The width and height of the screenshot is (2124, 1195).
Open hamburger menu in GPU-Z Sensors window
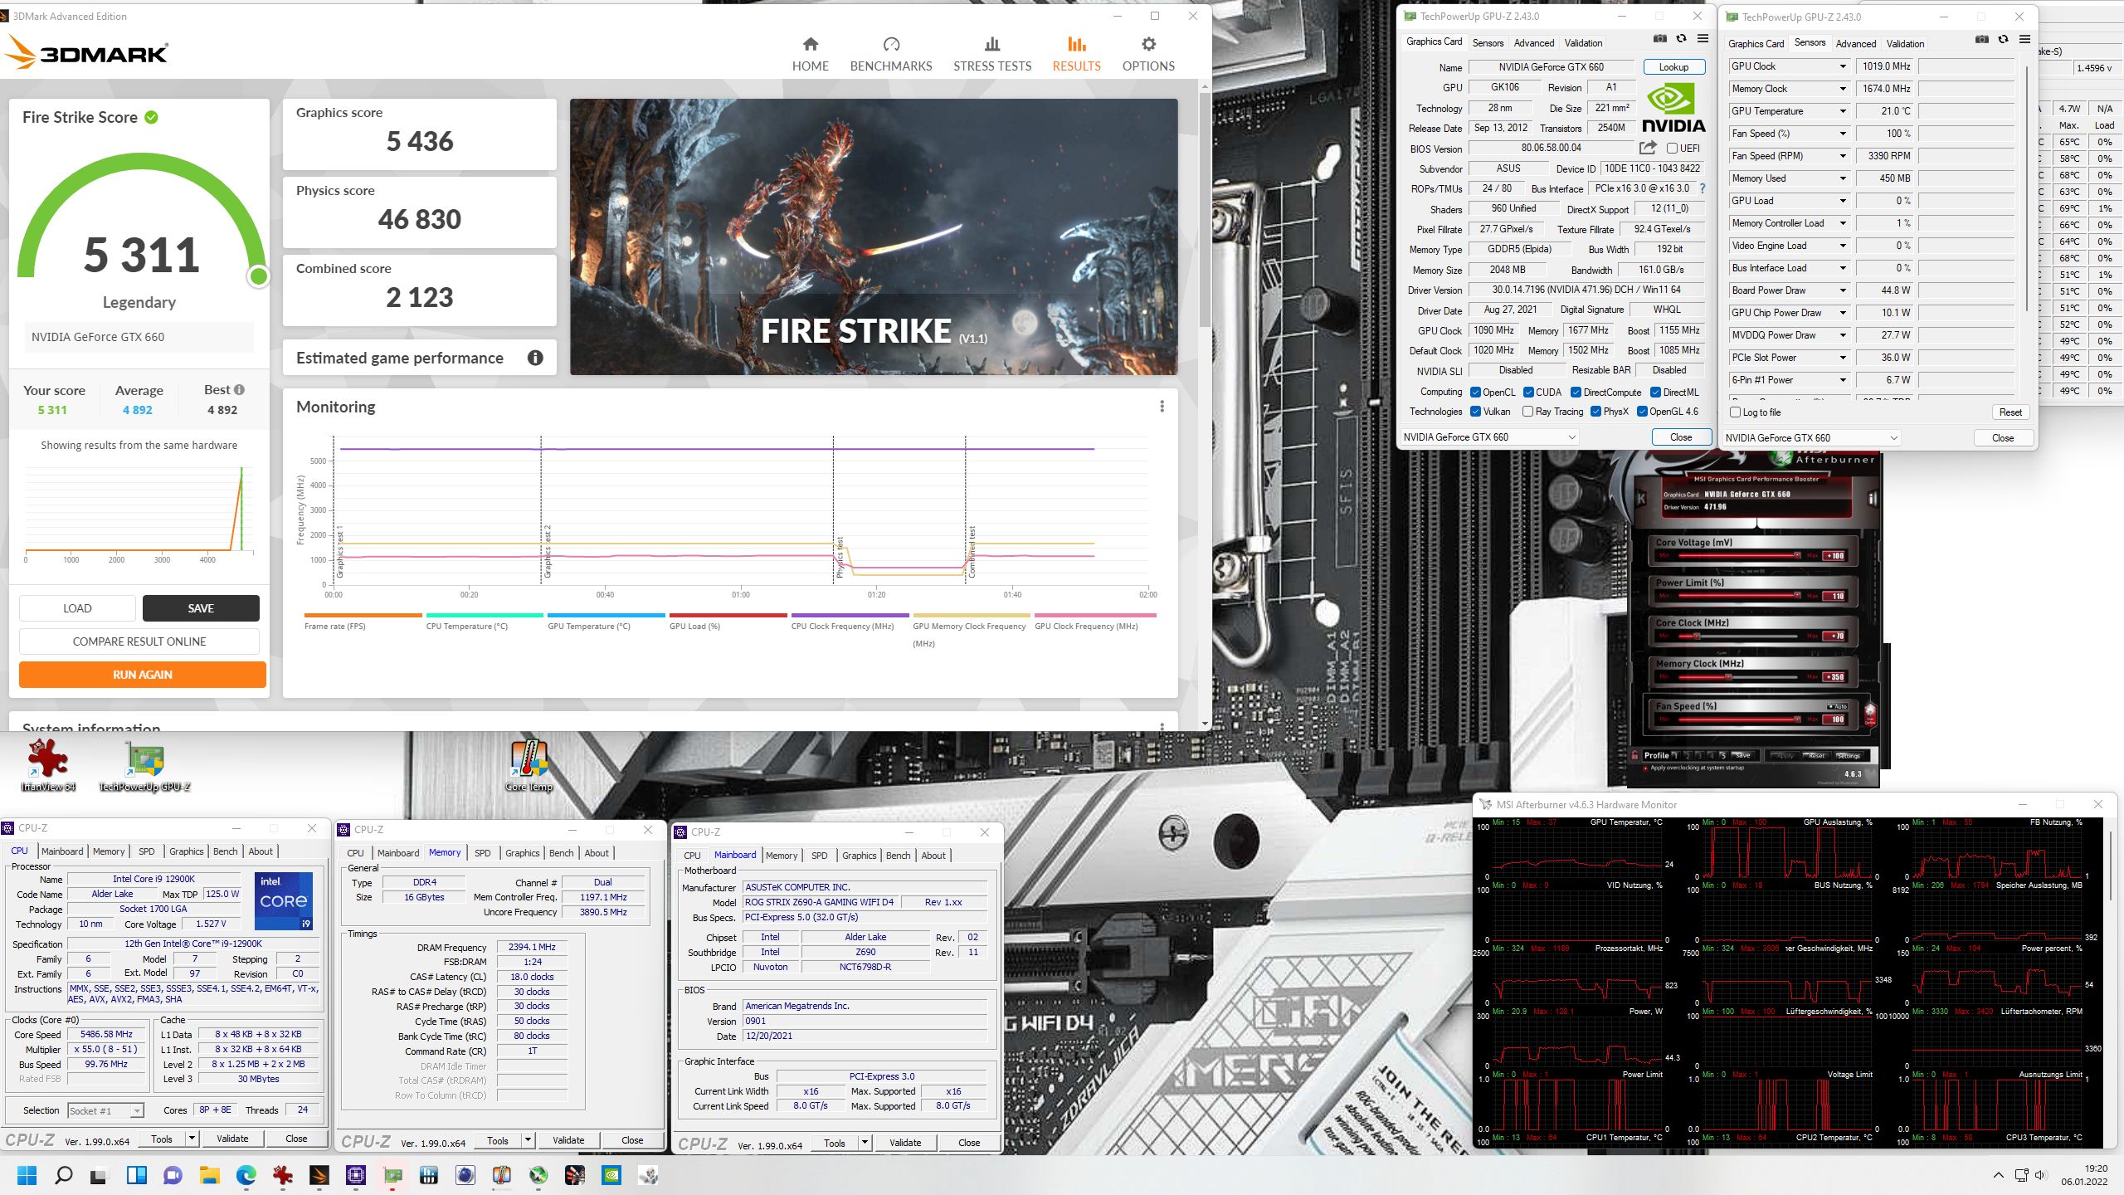(x=2024, y=40)
